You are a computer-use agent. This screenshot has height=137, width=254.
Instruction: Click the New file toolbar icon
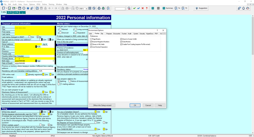coord(4,8)
